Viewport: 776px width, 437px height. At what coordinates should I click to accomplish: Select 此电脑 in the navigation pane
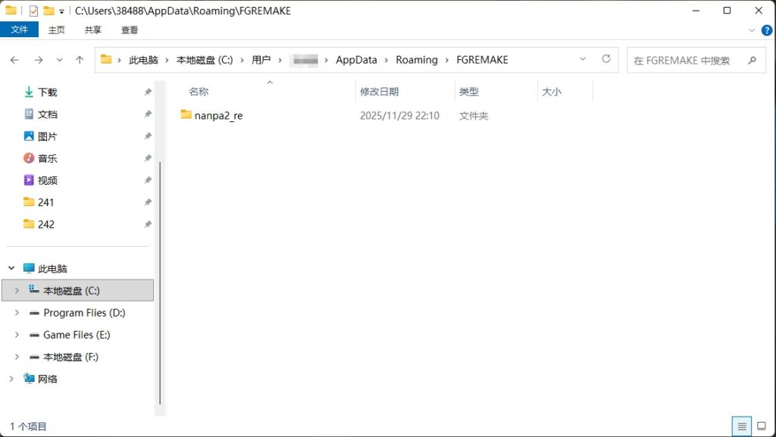click(x=52, y=268)
